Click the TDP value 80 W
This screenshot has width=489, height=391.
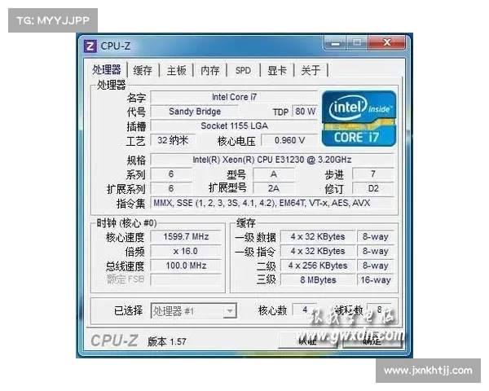(305, 112)
